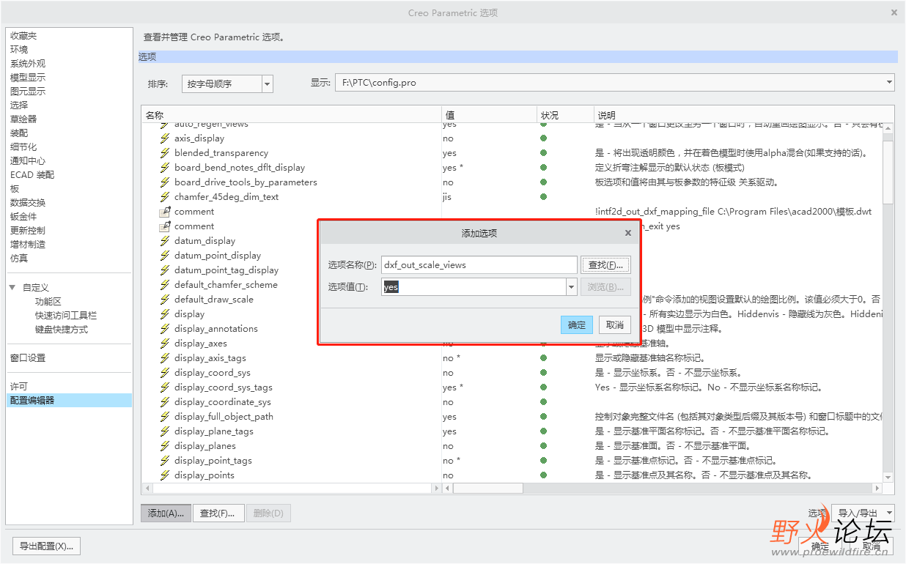The image size is (906, 564).
Task: Click 状况 column header
Action: tap(565, 115)
